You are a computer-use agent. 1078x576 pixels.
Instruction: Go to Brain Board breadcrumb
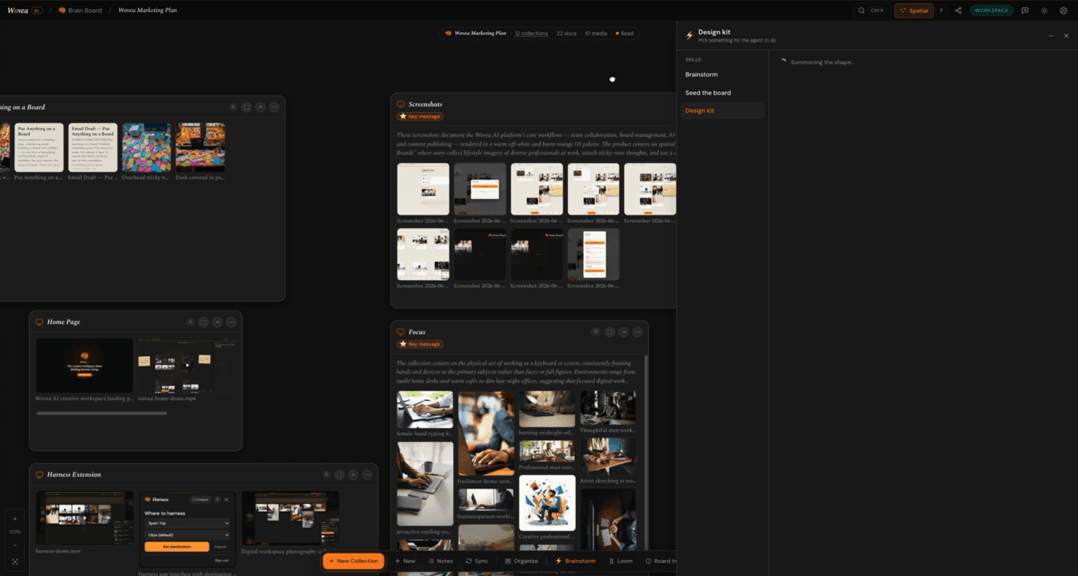click(x=80, y=10)
